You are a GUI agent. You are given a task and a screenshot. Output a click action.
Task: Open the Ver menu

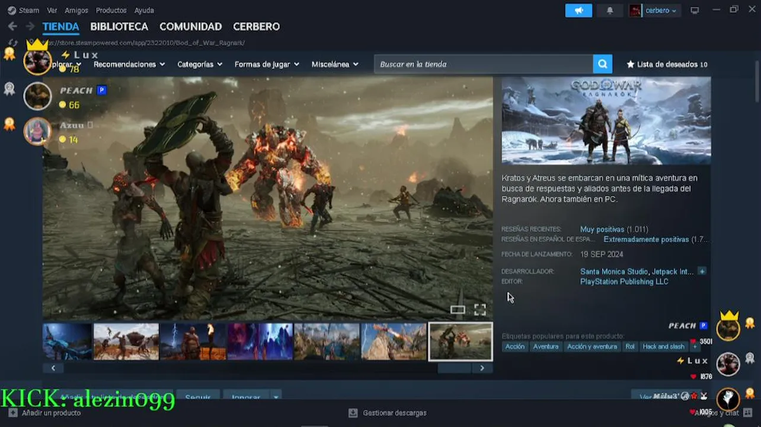coord(52,11)
